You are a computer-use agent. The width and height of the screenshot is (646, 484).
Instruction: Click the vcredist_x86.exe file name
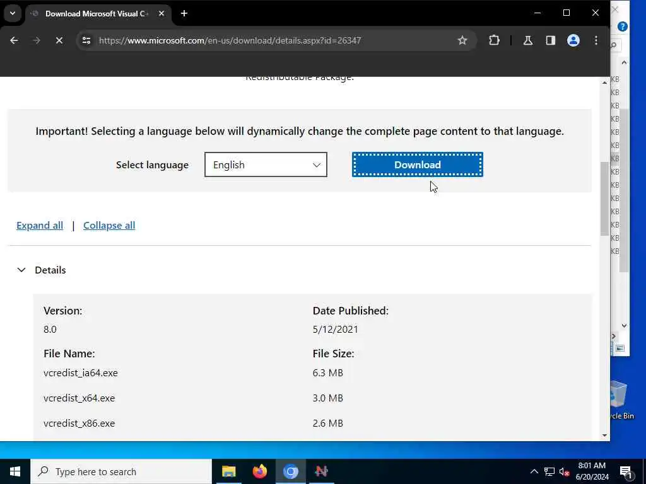click(79, 423)
